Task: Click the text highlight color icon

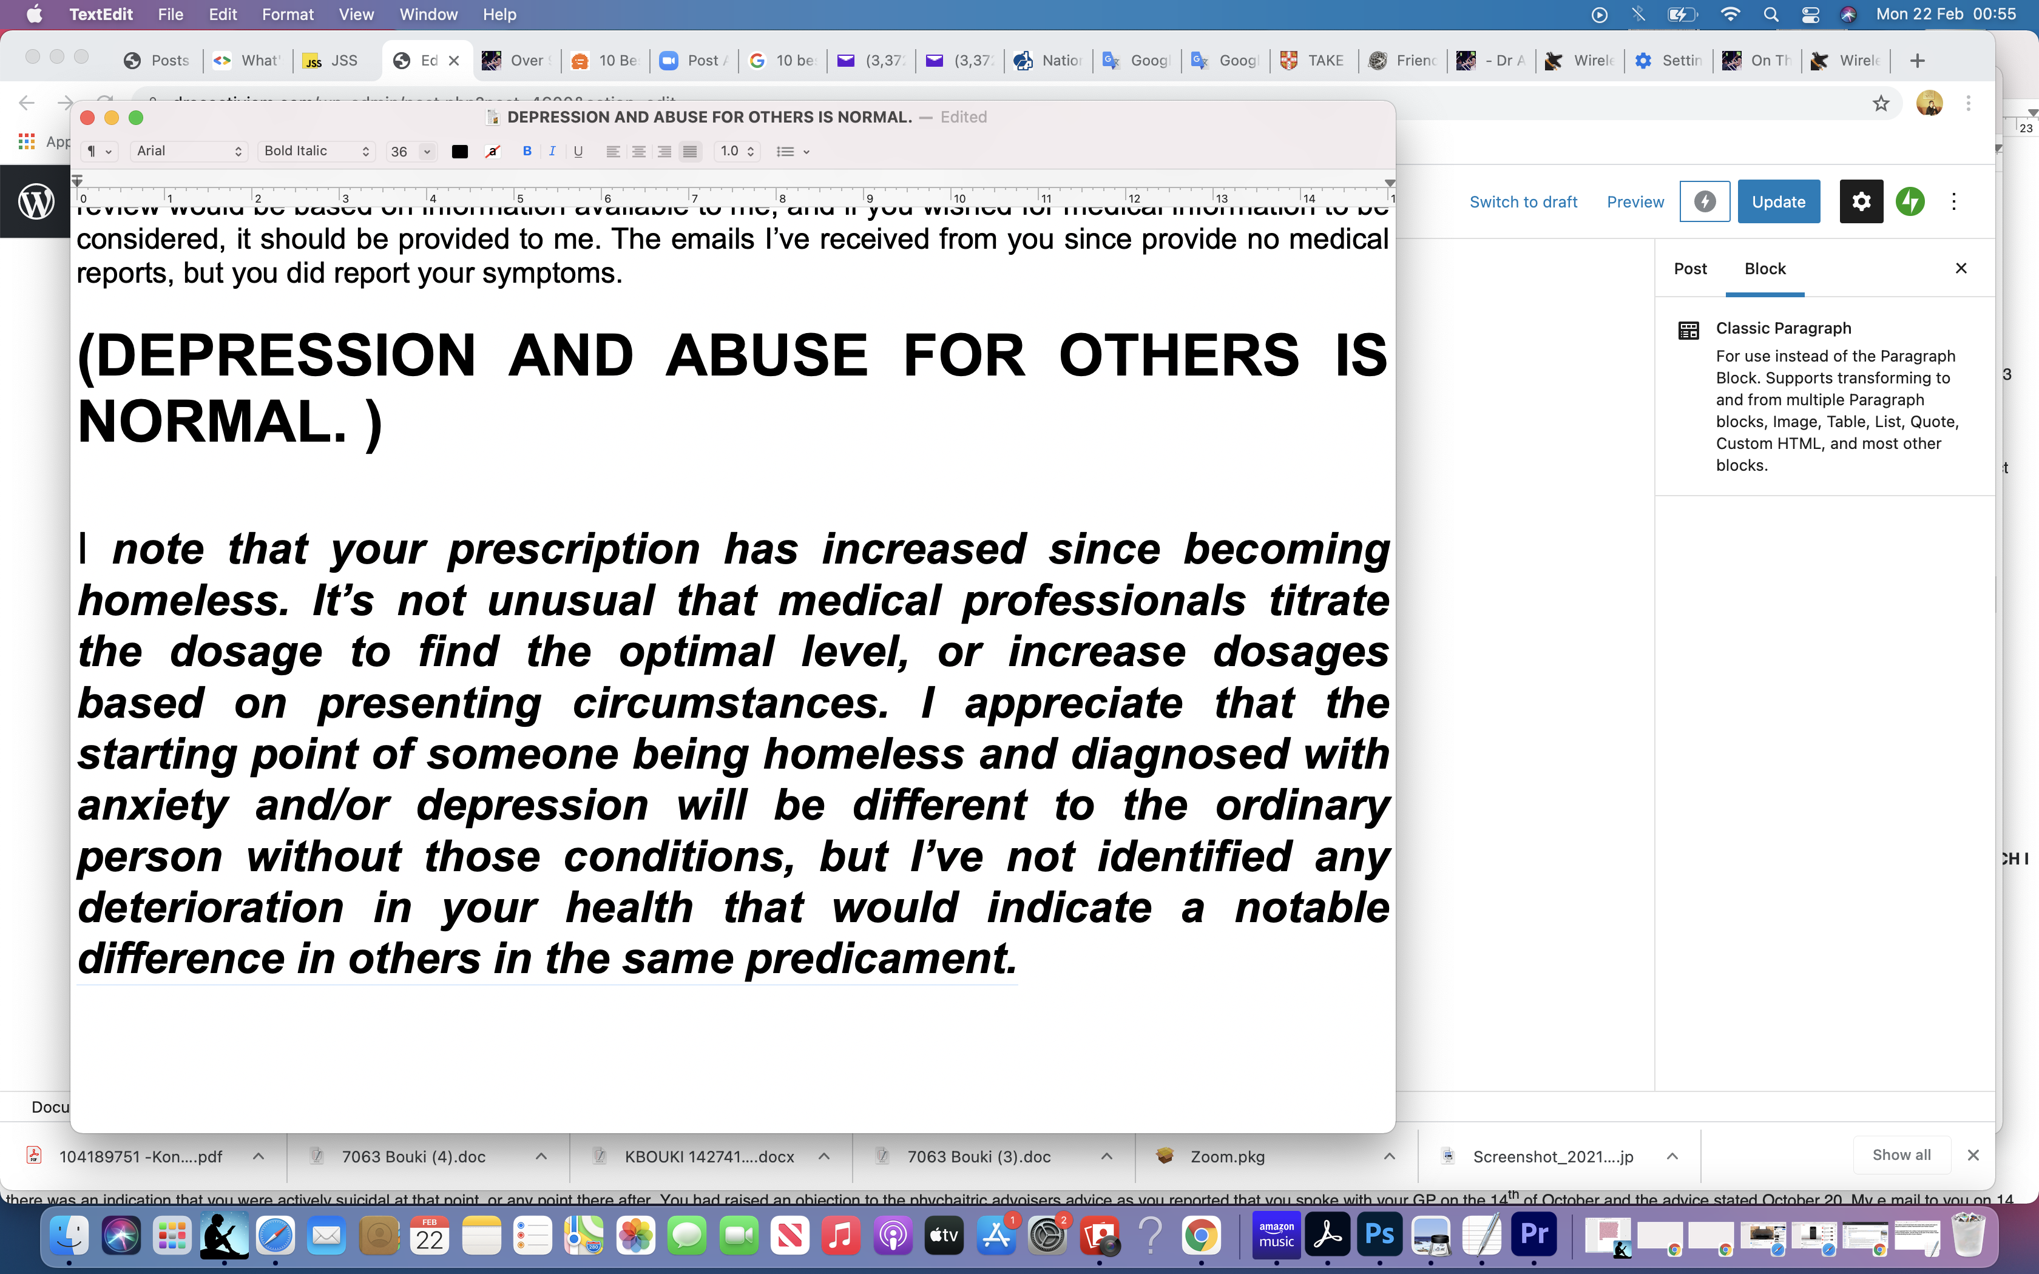Action: click(493, 152)
